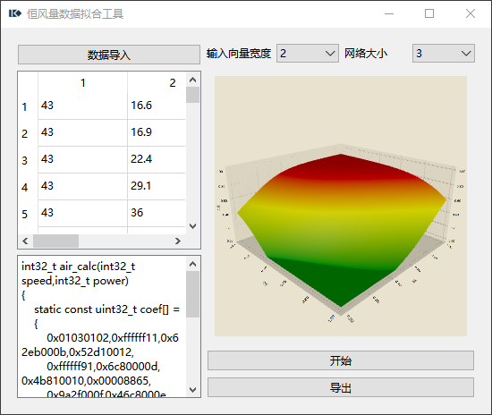Click cell with value 16.9
The image size is (492, 415).
pyautogui.click(x=157, y=133)
